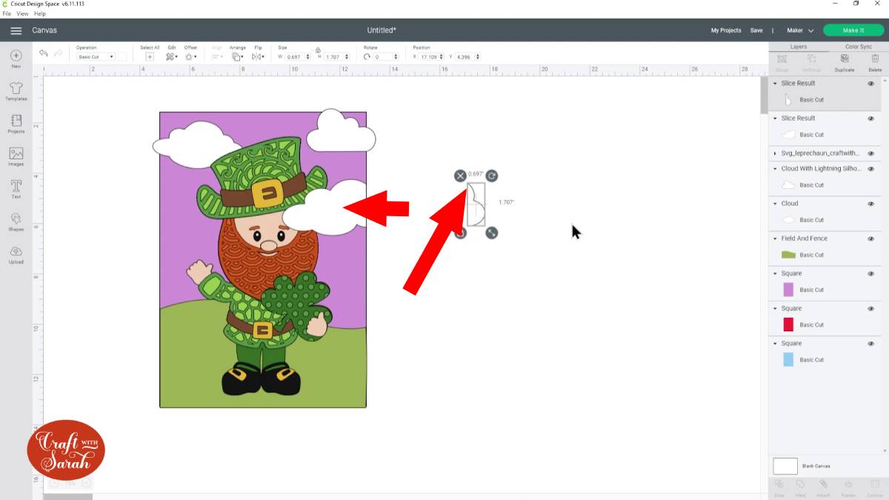Screen dimensions: 889x500
Task: Select the Text tool
Action: pos(16,189)
